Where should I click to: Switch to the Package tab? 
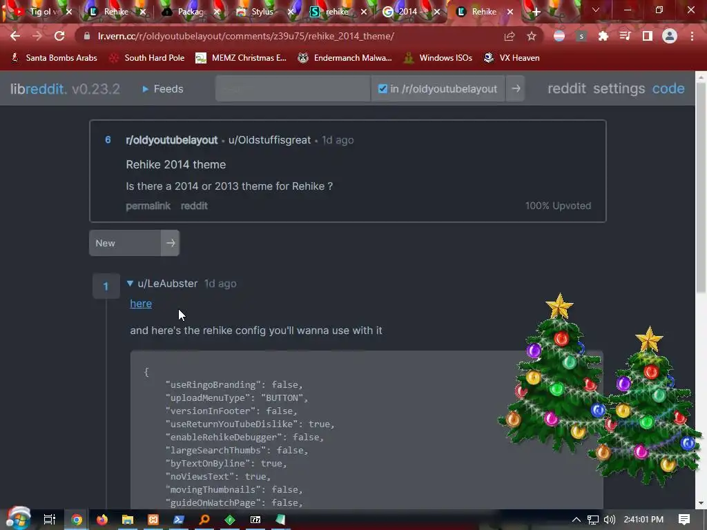(192, 12)
